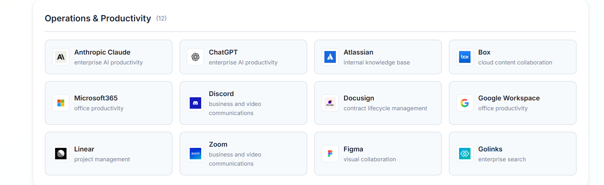The image size is (604, 185).
Task: Click the Atlassian logo icon
Action: (x=330, y=57)
